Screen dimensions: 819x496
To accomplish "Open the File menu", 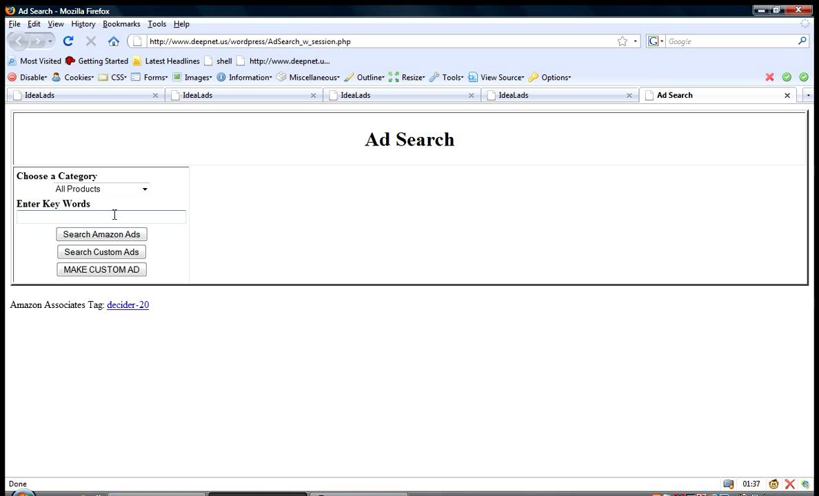I will (14, 24).
